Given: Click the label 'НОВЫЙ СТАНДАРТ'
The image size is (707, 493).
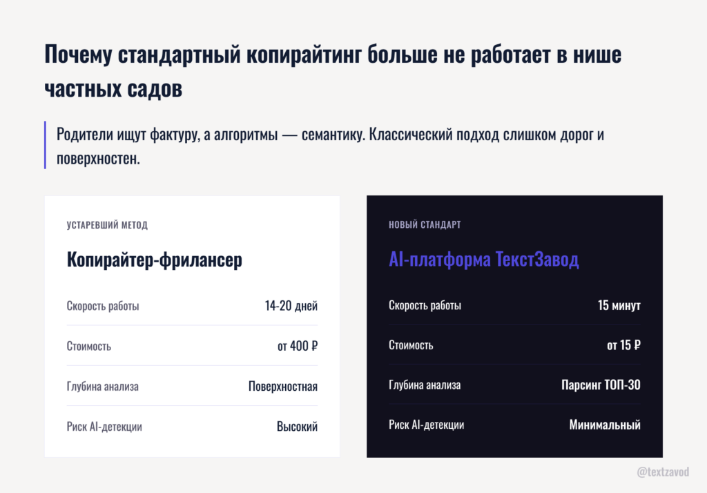Looking at the screenshot, I should (425, 224).
